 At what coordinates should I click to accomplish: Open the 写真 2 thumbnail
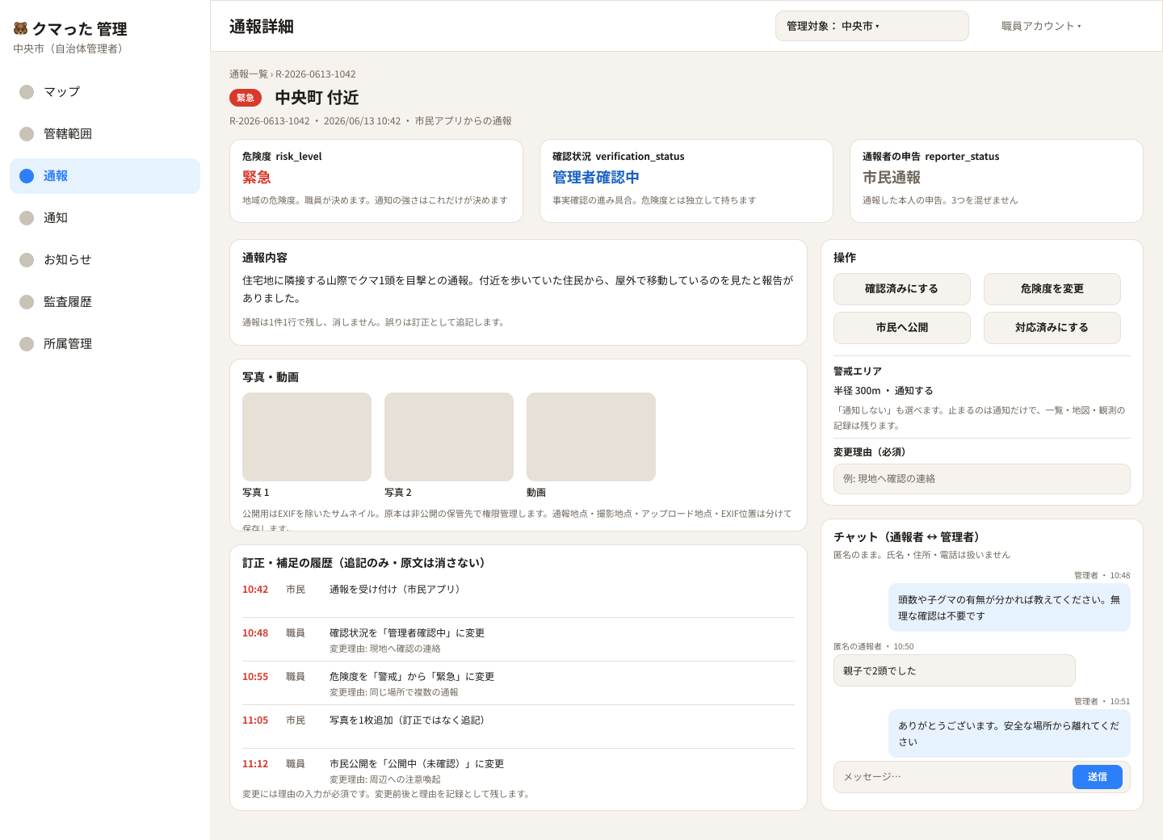[449, 437]
